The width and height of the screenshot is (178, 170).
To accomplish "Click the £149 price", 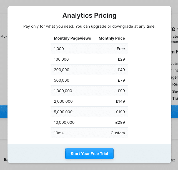I will [121, 101].
